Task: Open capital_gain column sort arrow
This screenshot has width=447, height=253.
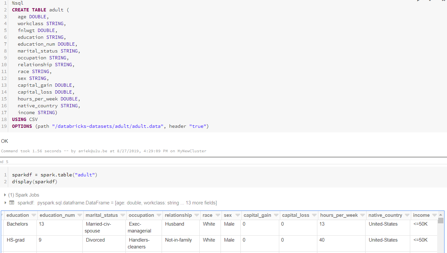Action: [x=276, y=216]
